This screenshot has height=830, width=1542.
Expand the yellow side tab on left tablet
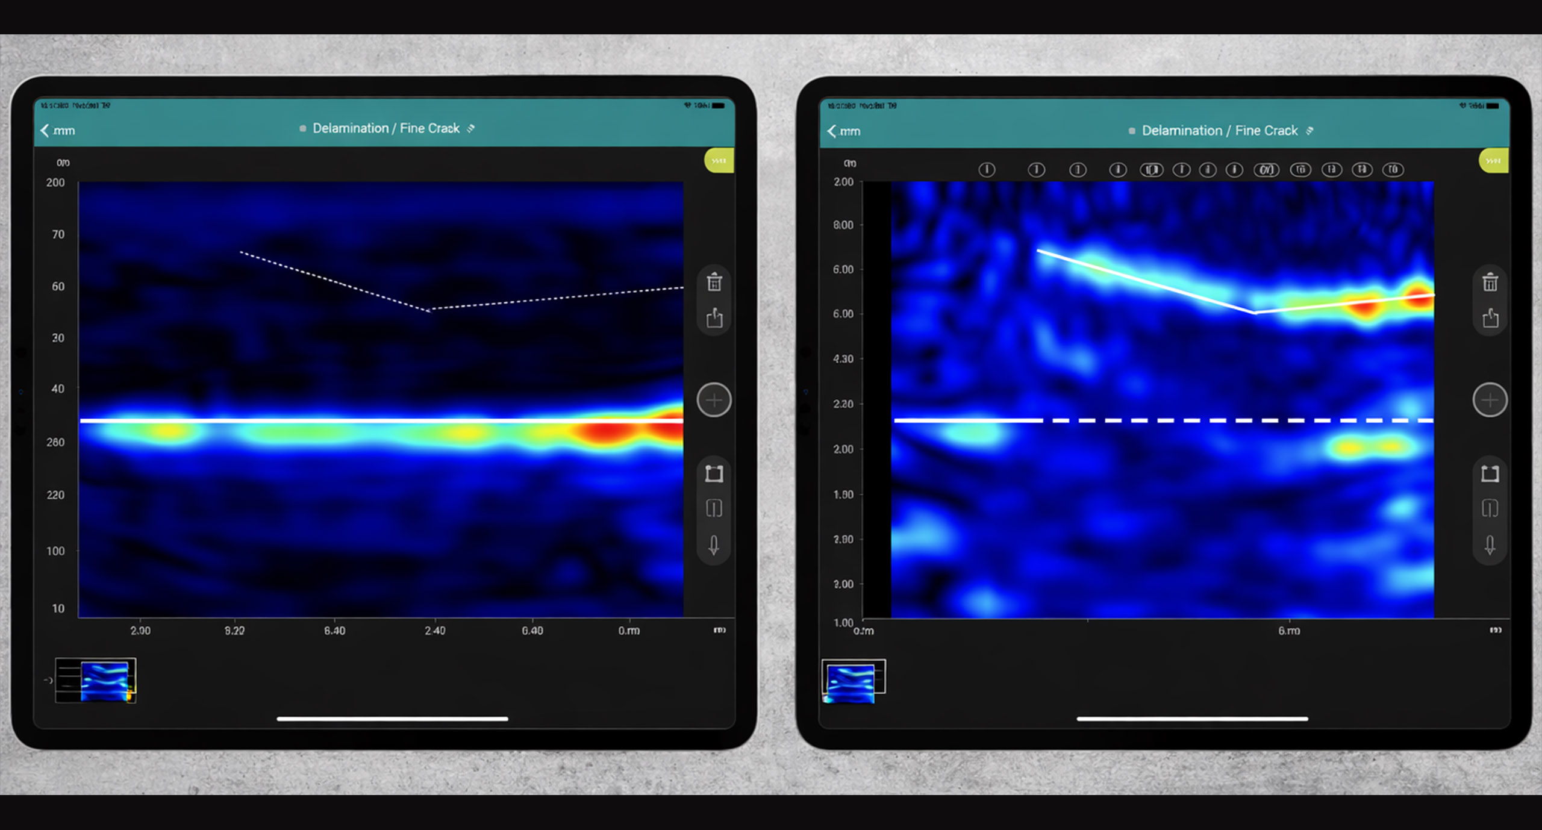point(719,161)
